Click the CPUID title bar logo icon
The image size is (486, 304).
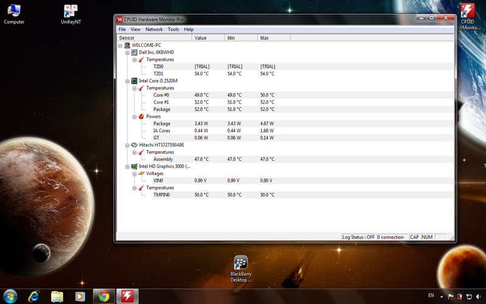pyautogui.click(x=119, y=19)
